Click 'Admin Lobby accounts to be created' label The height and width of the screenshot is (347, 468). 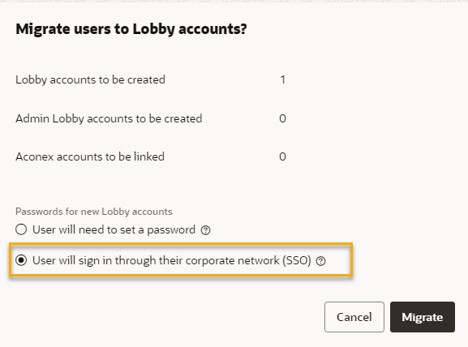[109, 118]
